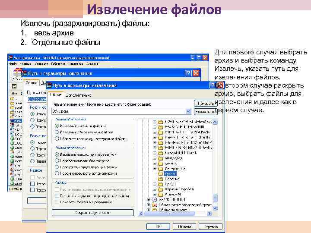Click the front extraction dialog title icon
The width and height of the screenshot is (311, 233).
coord(49,85)
